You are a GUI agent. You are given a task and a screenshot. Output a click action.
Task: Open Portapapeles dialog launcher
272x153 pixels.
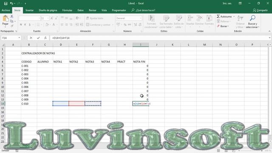[x=16, y=31]
